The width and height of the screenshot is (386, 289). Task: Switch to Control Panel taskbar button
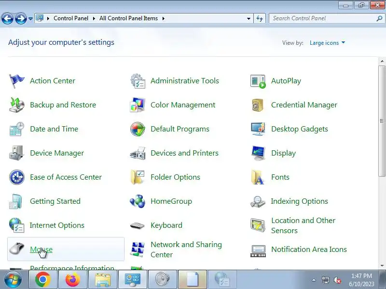[x=132, y=280]
